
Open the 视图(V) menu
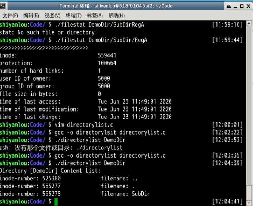(52, 15)
